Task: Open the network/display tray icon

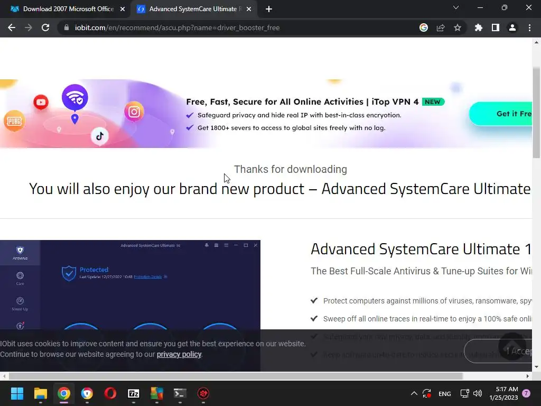Action: tap(464, 393)
